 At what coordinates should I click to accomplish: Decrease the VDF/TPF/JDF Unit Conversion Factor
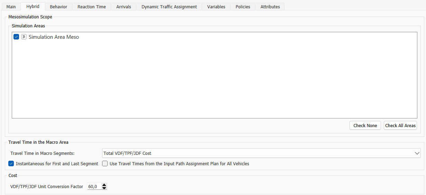(104, 188)
